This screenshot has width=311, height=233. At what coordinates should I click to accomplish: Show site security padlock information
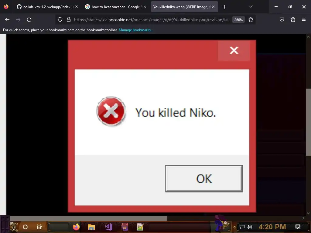pyautogui.click(x=69, y=20)
